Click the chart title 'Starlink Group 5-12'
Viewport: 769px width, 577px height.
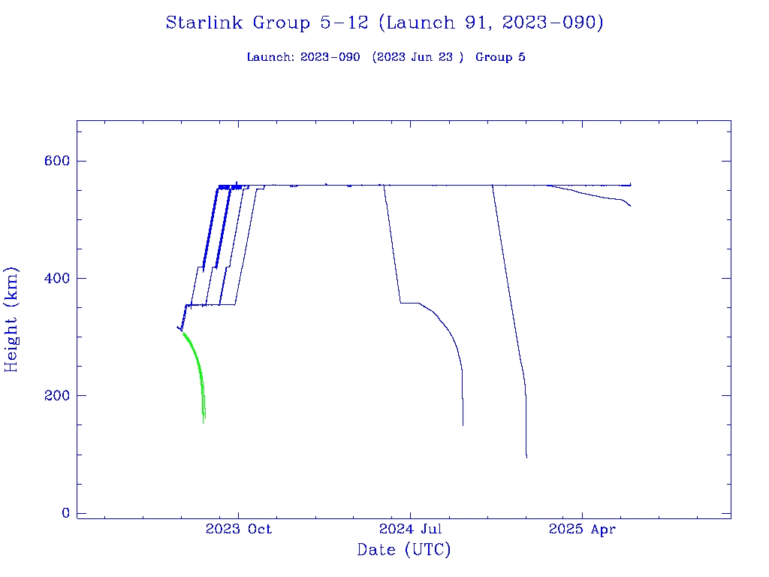click(x=267, y=23)
